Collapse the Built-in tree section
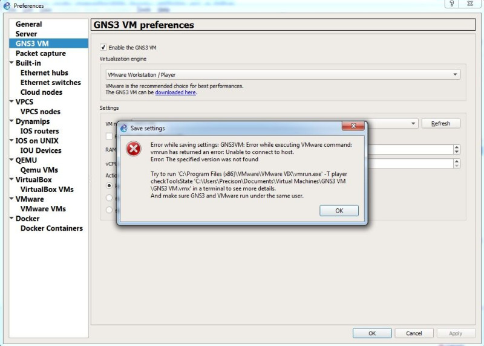 (11, 63)
